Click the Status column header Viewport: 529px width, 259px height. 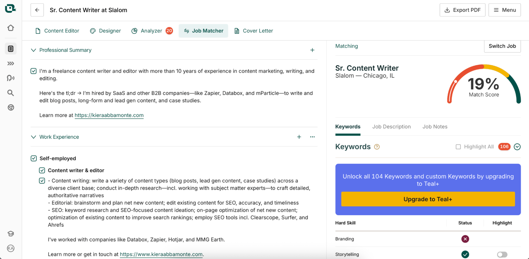[x=465, y=223]
